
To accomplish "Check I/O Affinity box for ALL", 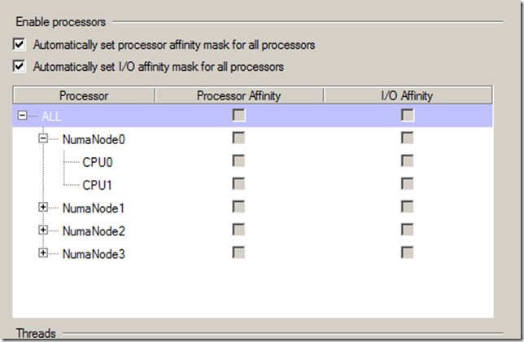I will [407, 116].
